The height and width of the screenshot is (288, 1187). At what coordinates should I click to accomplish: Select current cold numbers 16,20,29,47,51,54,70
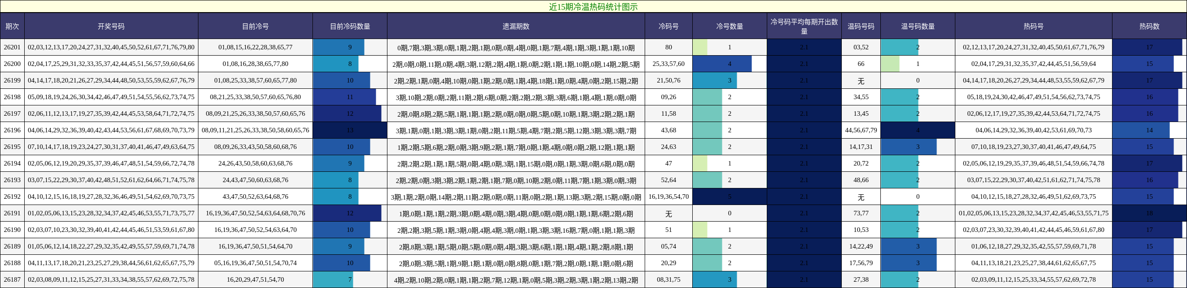click(x=255, y=279)
